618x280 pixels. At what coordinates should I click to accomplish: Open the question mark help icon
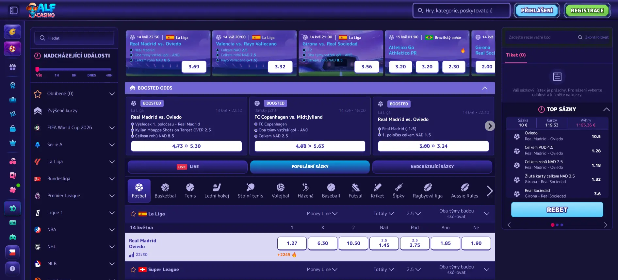[12, 269]
